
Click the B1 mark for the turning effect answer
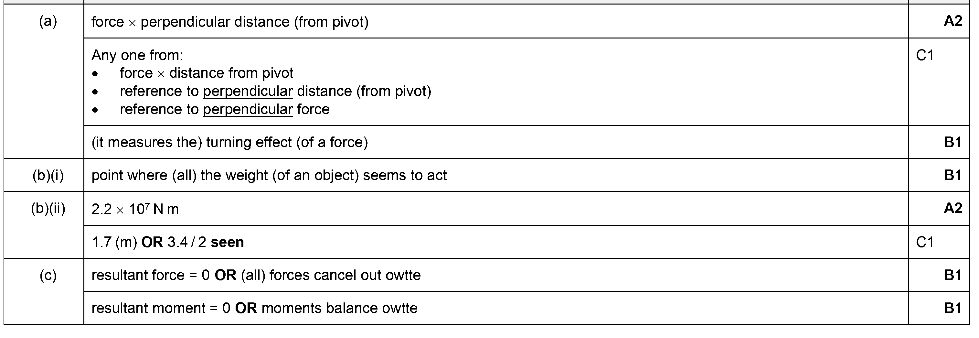tap(952, 142)
